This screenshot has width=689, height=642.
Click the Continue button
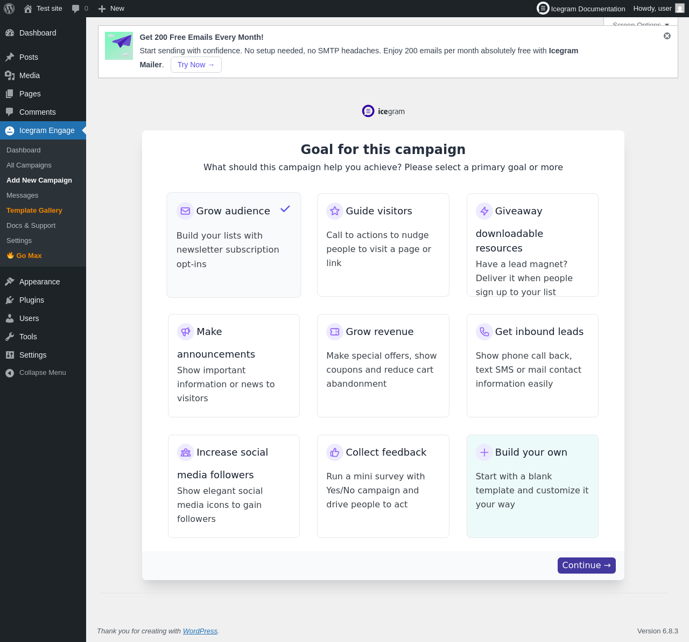[x=586, y=566]
